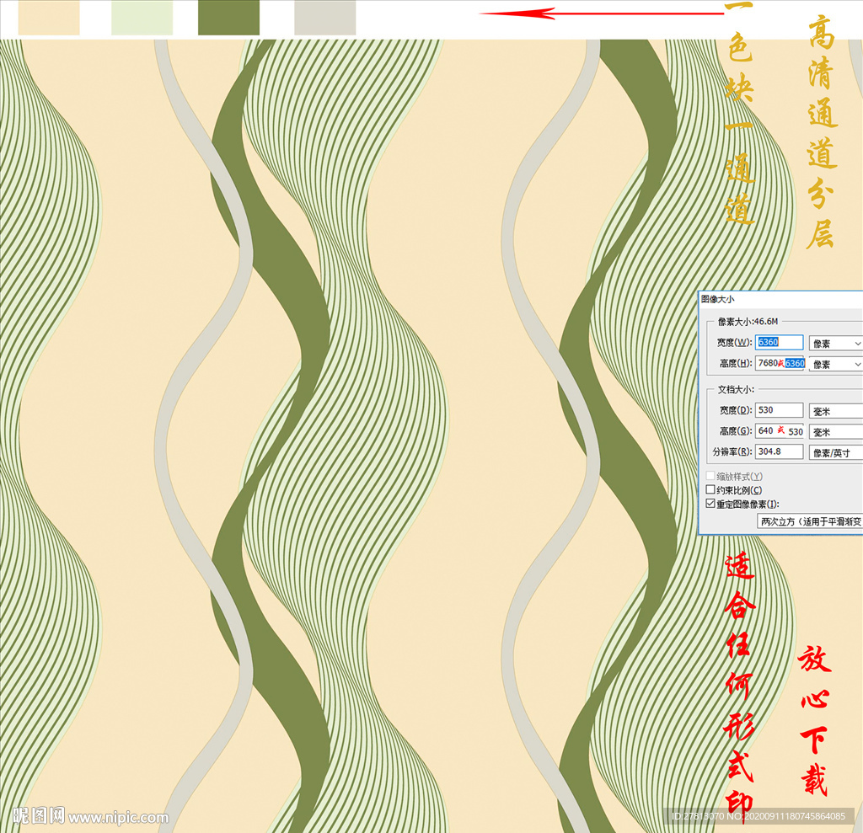Open the resolution unit dropdown 像素/英寸
Screen dimensions: 863x833
[835, 453]
